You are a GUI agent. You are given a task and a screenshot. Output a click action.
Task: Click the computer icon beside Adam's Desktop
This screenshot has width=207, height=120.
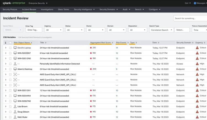pyautogui.click(x=15, y=69)
